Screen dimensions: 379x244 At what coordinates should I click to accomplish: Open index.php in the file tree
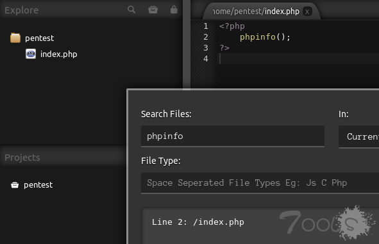click(x=58, y=54)
